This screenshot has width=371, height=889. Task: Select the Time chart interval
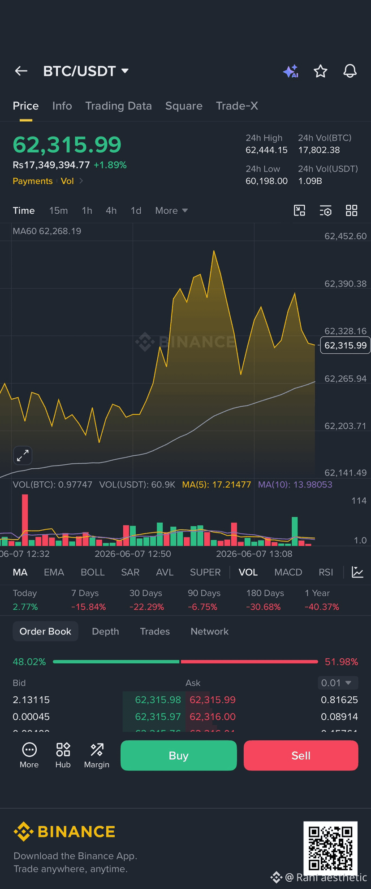tap(24, 211)
